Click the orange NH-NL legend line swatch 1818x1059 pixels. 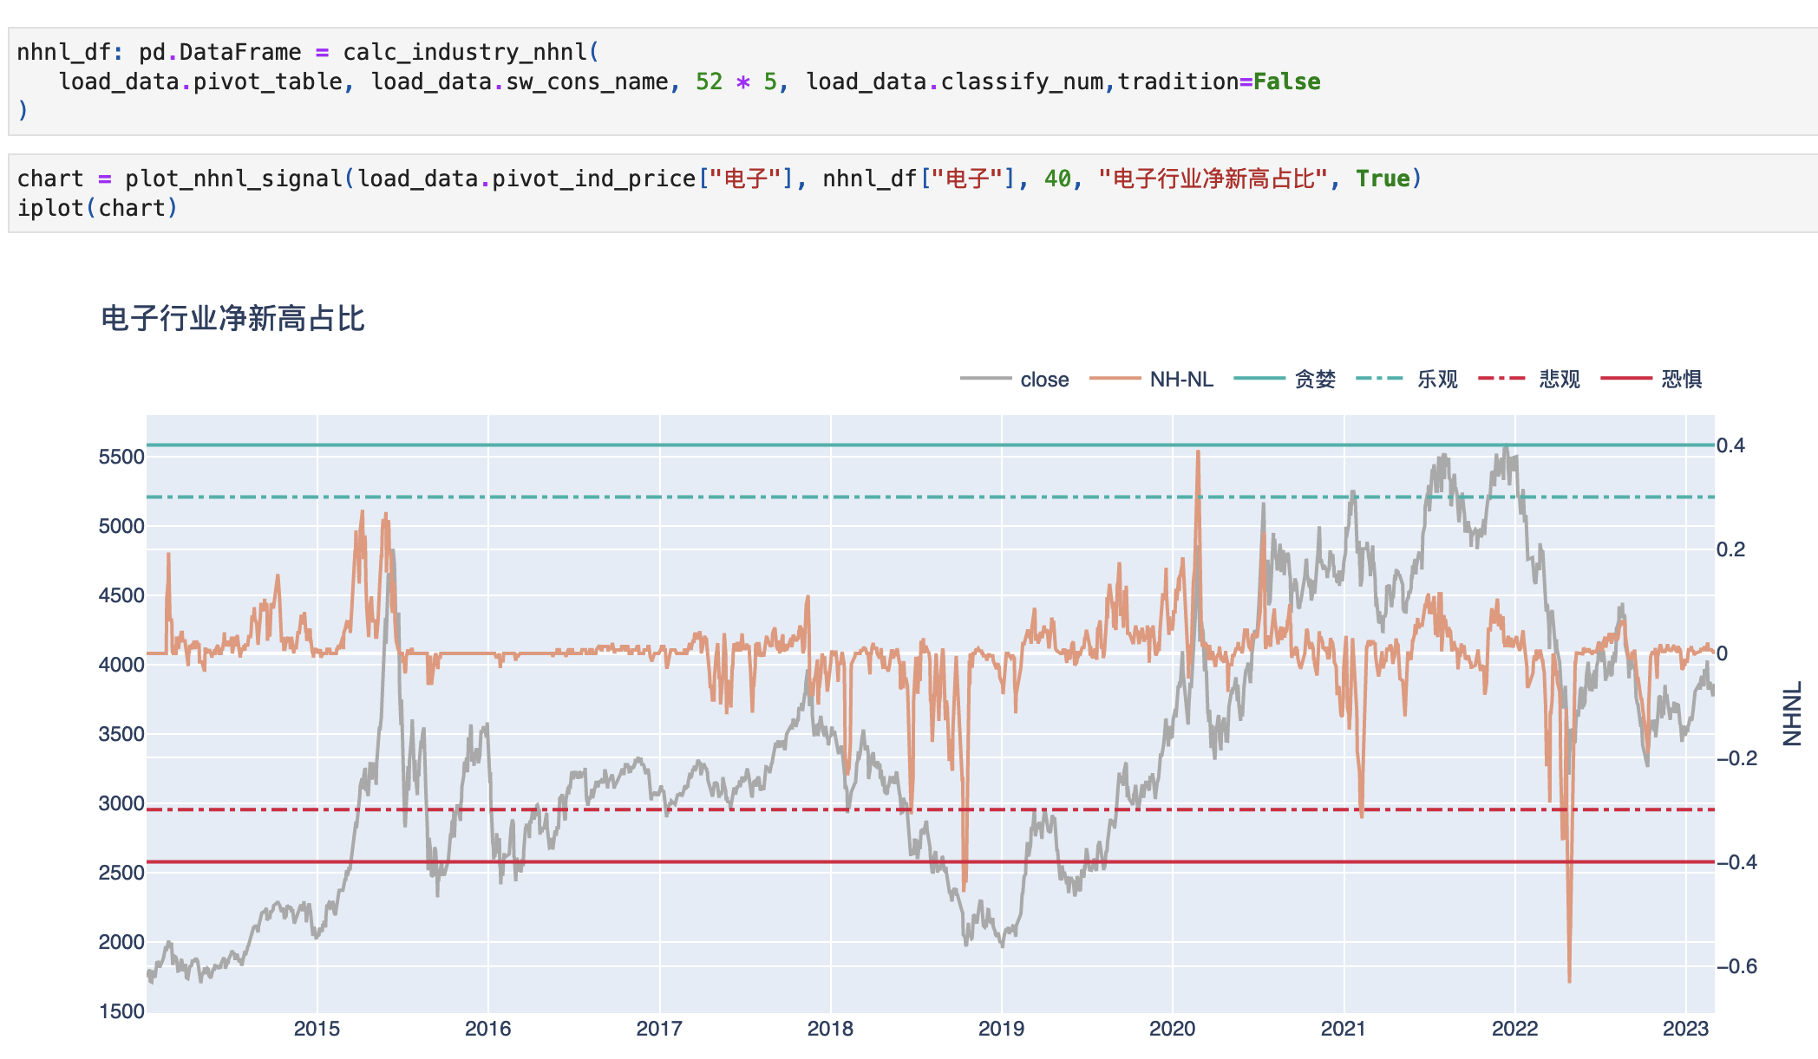point(1115,379)
